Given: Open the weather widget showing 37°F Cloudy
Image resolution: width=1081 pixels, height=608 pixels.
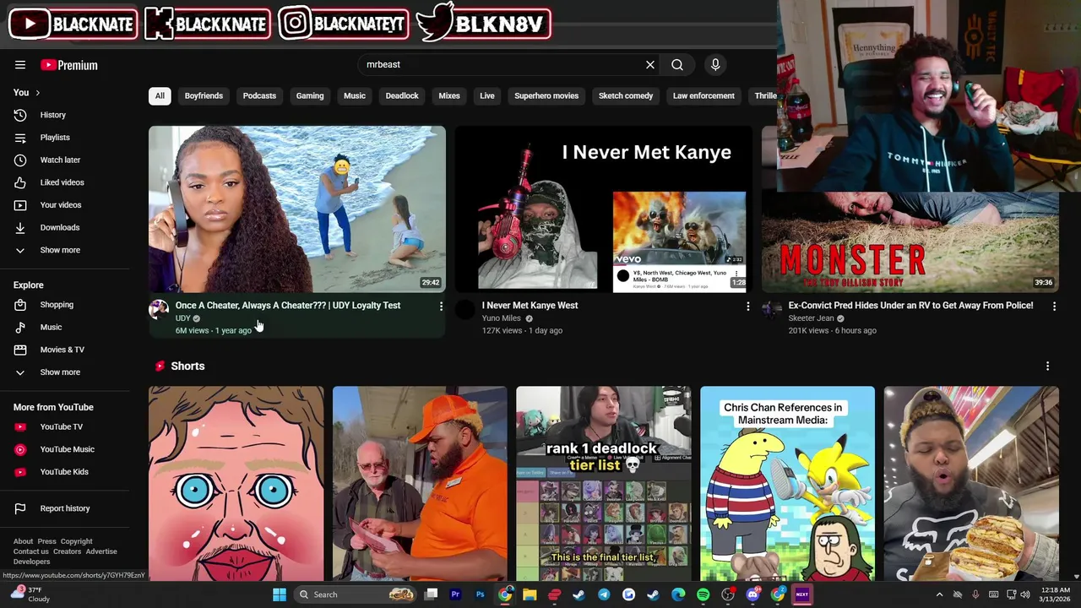Looking at the screenshot, I should pyautogui.click(x=30, y=594).
